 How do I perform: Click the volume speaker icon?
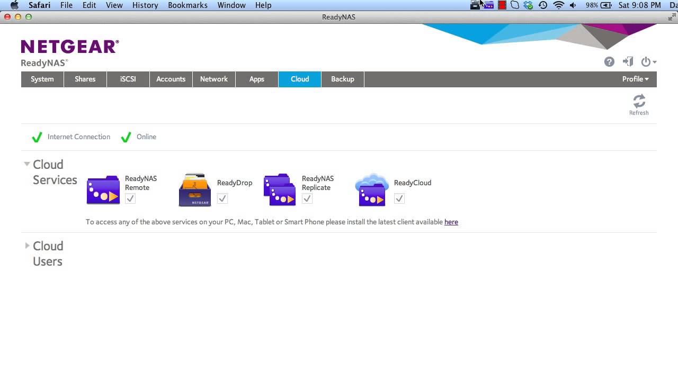coord(573,5)
